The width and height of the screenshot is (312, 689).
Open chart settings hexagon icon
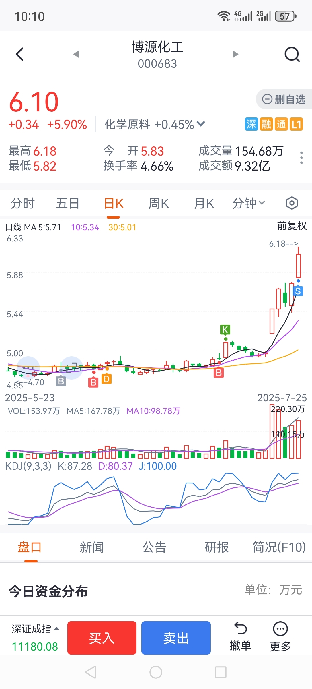click(292, 203)
